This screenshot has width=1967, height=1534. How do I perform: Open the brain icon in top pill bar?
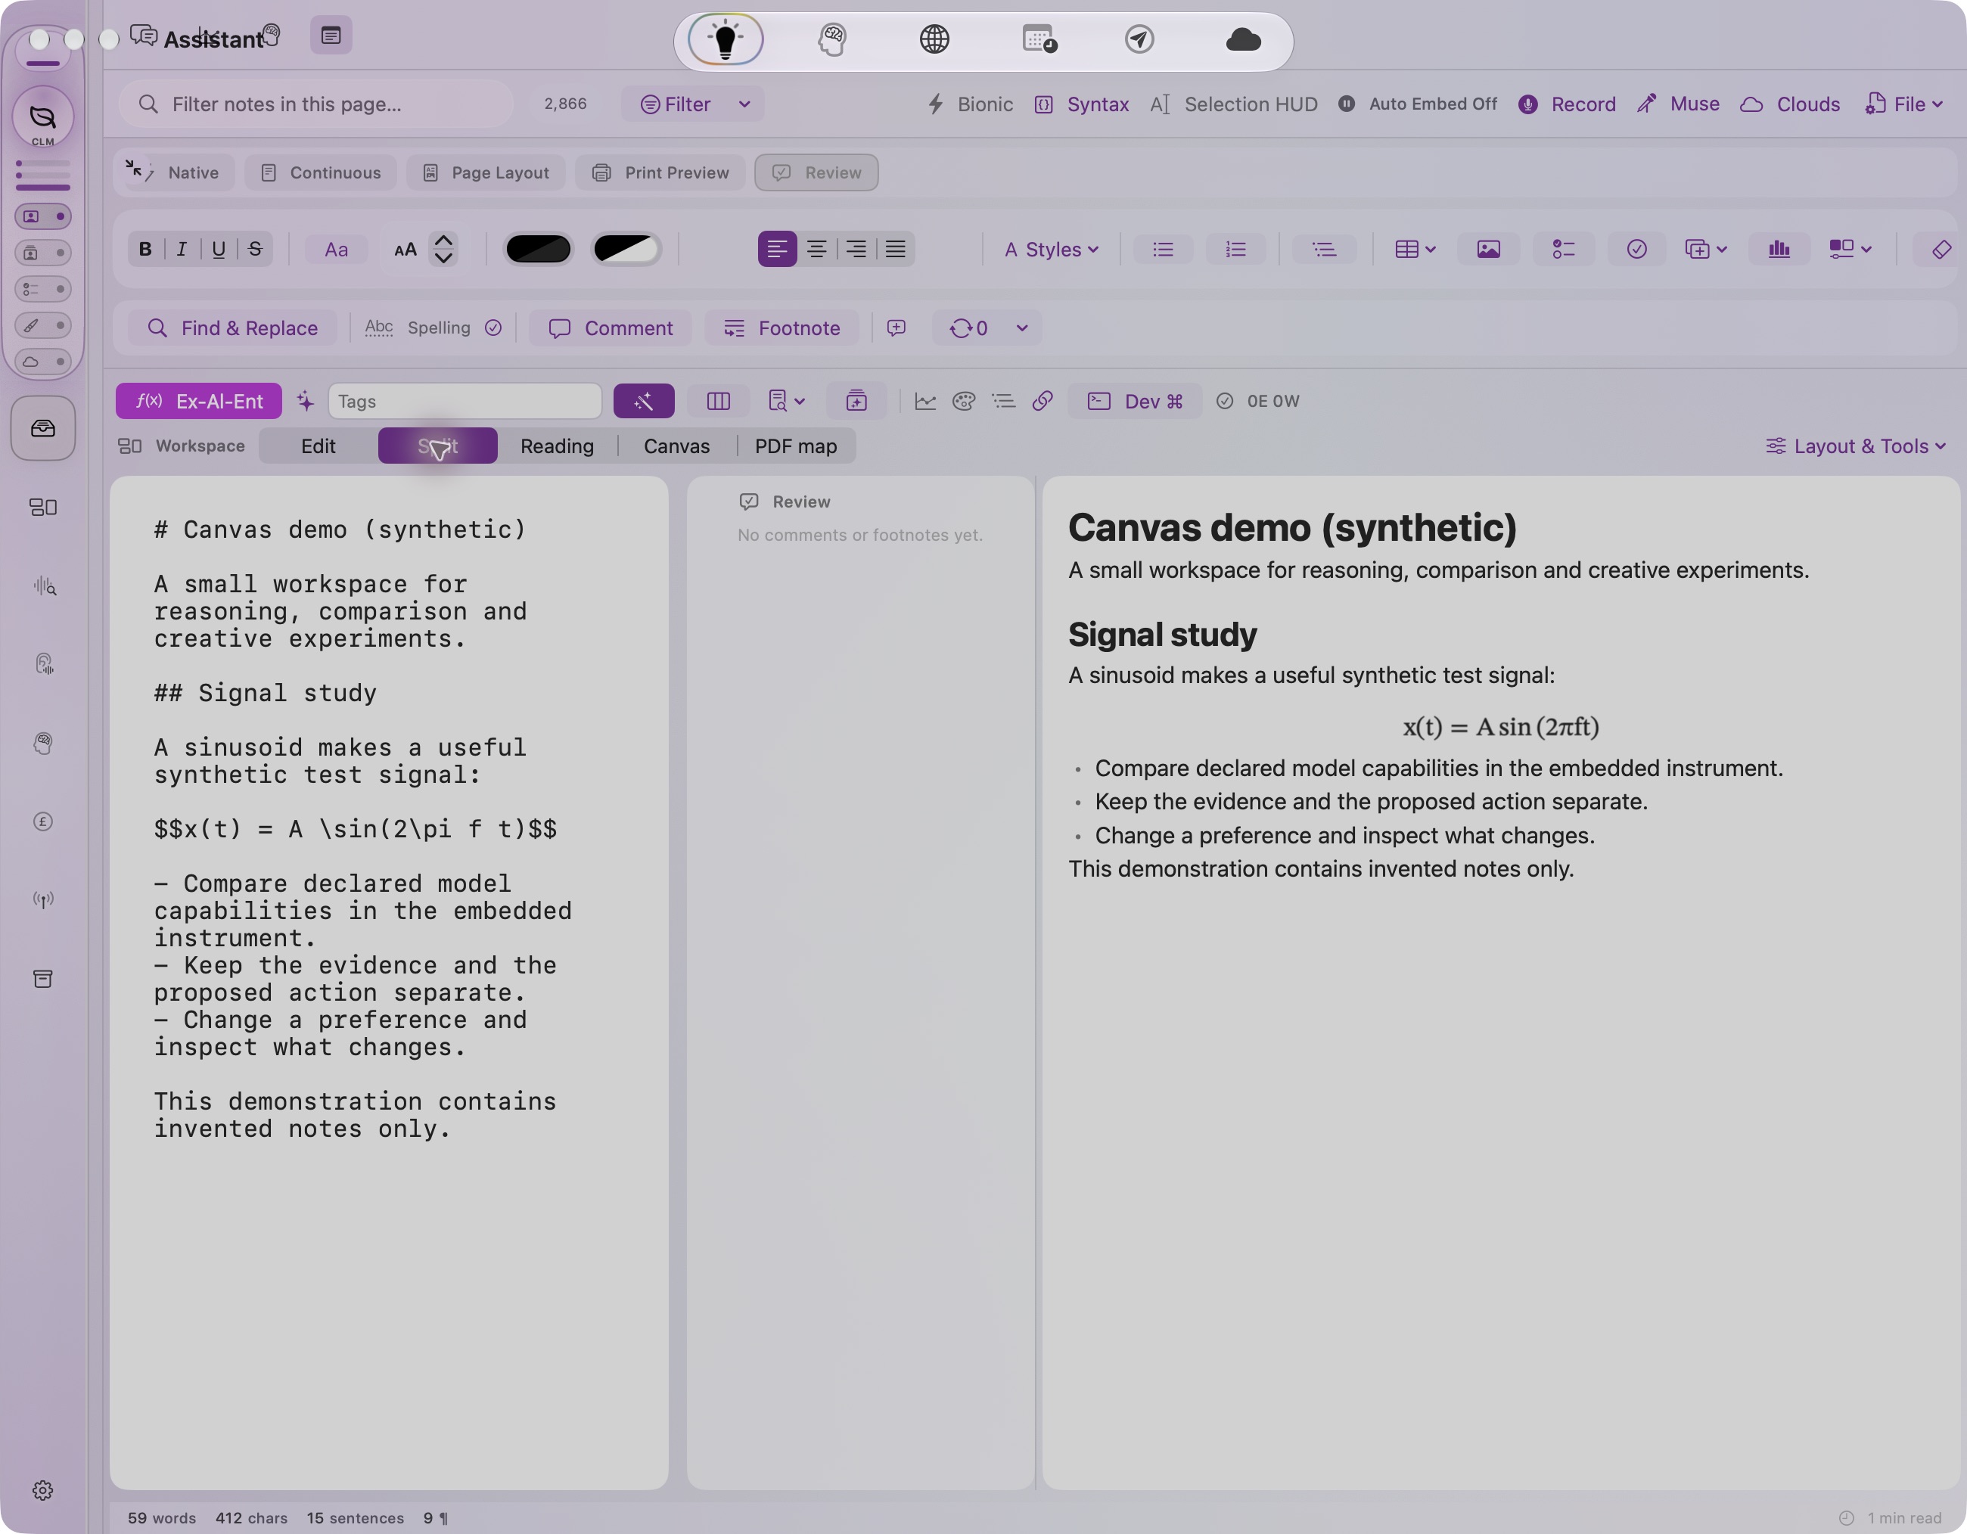click(x=831, y=41)
